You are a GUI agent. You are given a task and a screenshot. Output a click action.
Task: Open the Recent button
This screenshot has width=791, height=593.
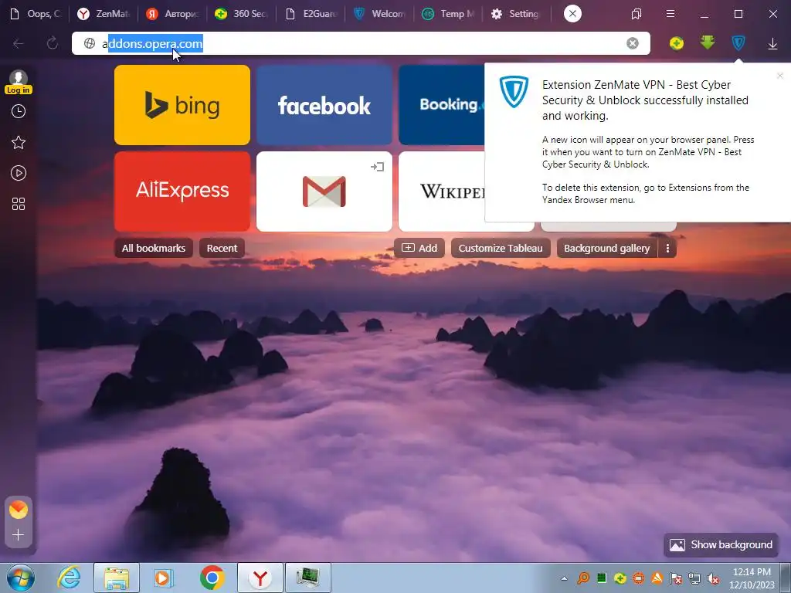[222, 248]
